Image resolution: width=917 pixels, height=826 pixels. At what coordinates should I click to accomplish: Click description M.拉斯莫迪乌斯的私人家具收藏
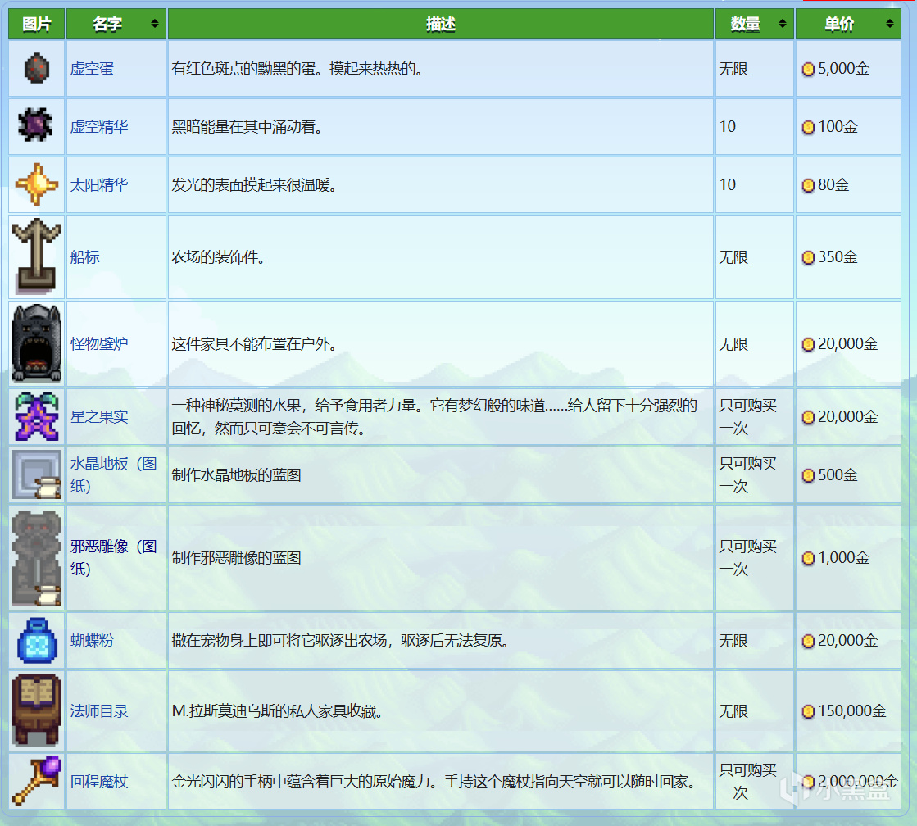277,710
